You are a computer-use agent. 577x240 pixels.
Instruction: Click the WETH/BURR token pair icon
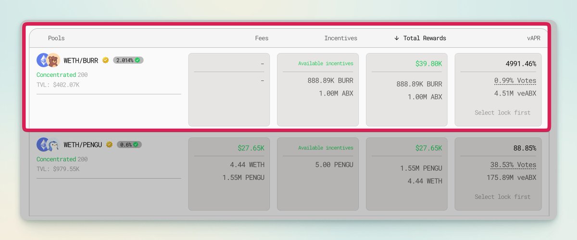48,60
